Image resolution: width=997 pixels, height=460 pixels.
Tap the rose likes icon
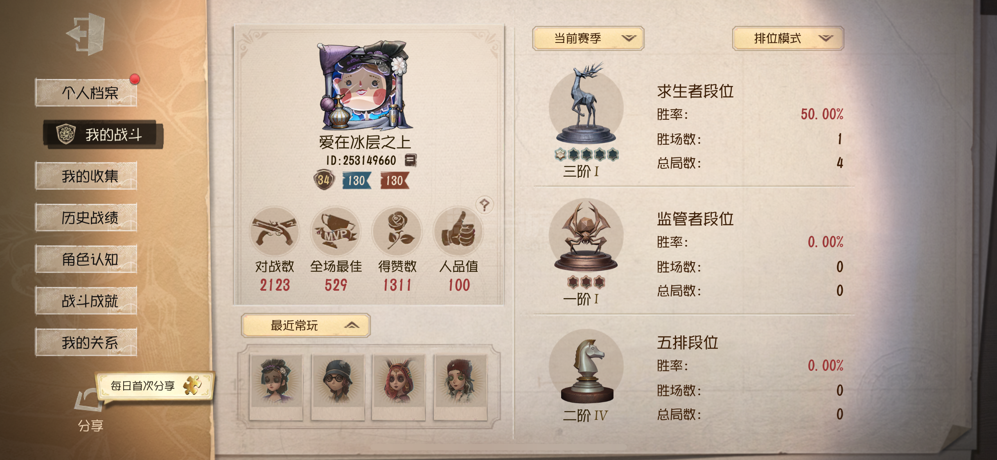tap(397, 231)
